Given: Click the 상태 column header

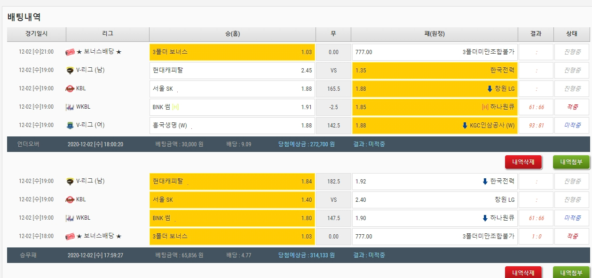Looking at the screenshot, I should click(x=571, y=34).
